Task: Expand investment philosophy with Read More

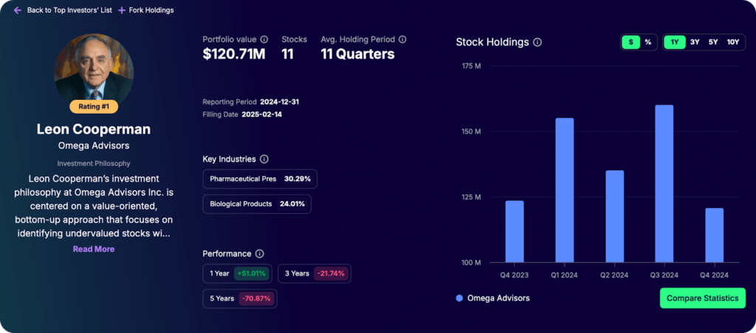Action: pyautogui.click(x=94, y=249)
